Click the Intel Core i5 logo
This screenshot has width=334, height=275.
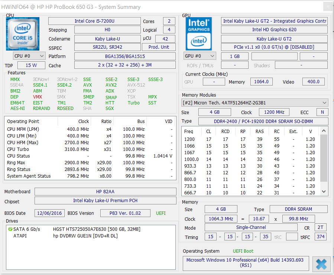tap(23, 34)
